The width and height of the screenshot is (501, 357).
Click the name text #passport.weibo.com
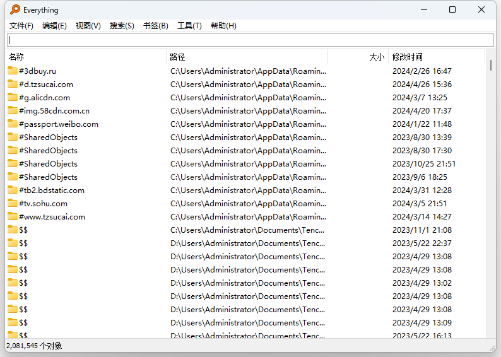pos(59,124)
